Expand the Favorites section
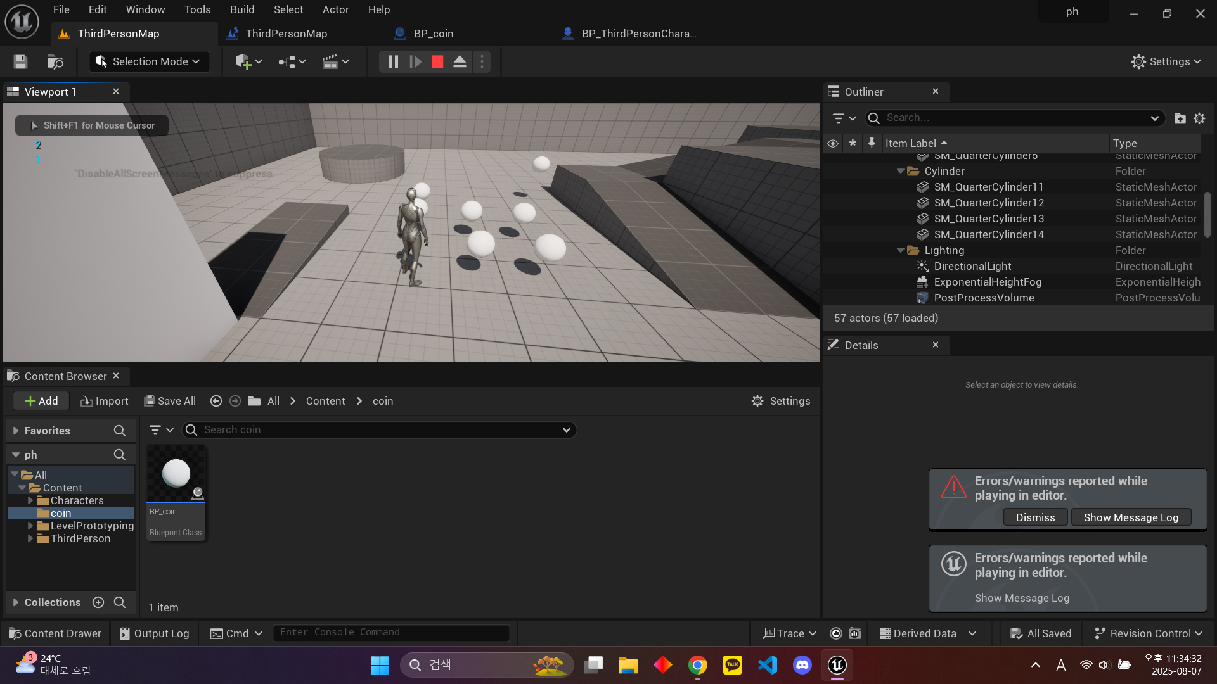This screenshot has width=1217, height=684. 16,431
